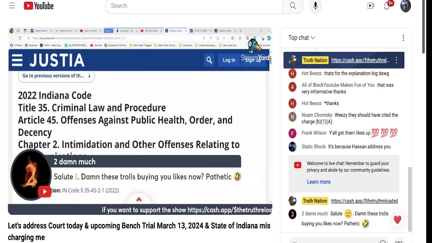Open the account avatar menu
This screenshot has width=432, height=243.
406,6
